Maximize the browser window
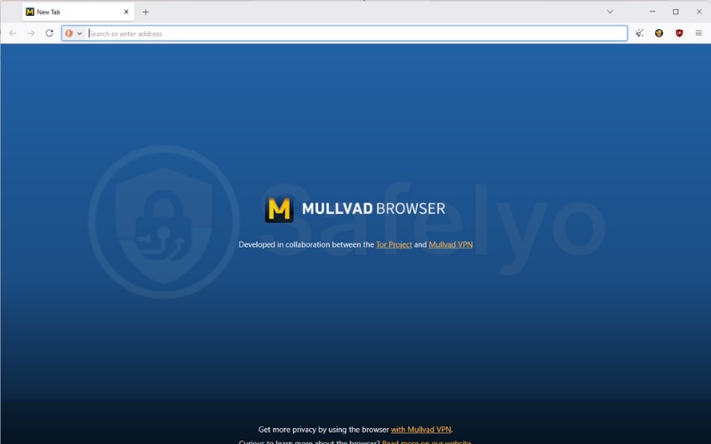This screenshot has width=711, height=444. tap(675, 12)
